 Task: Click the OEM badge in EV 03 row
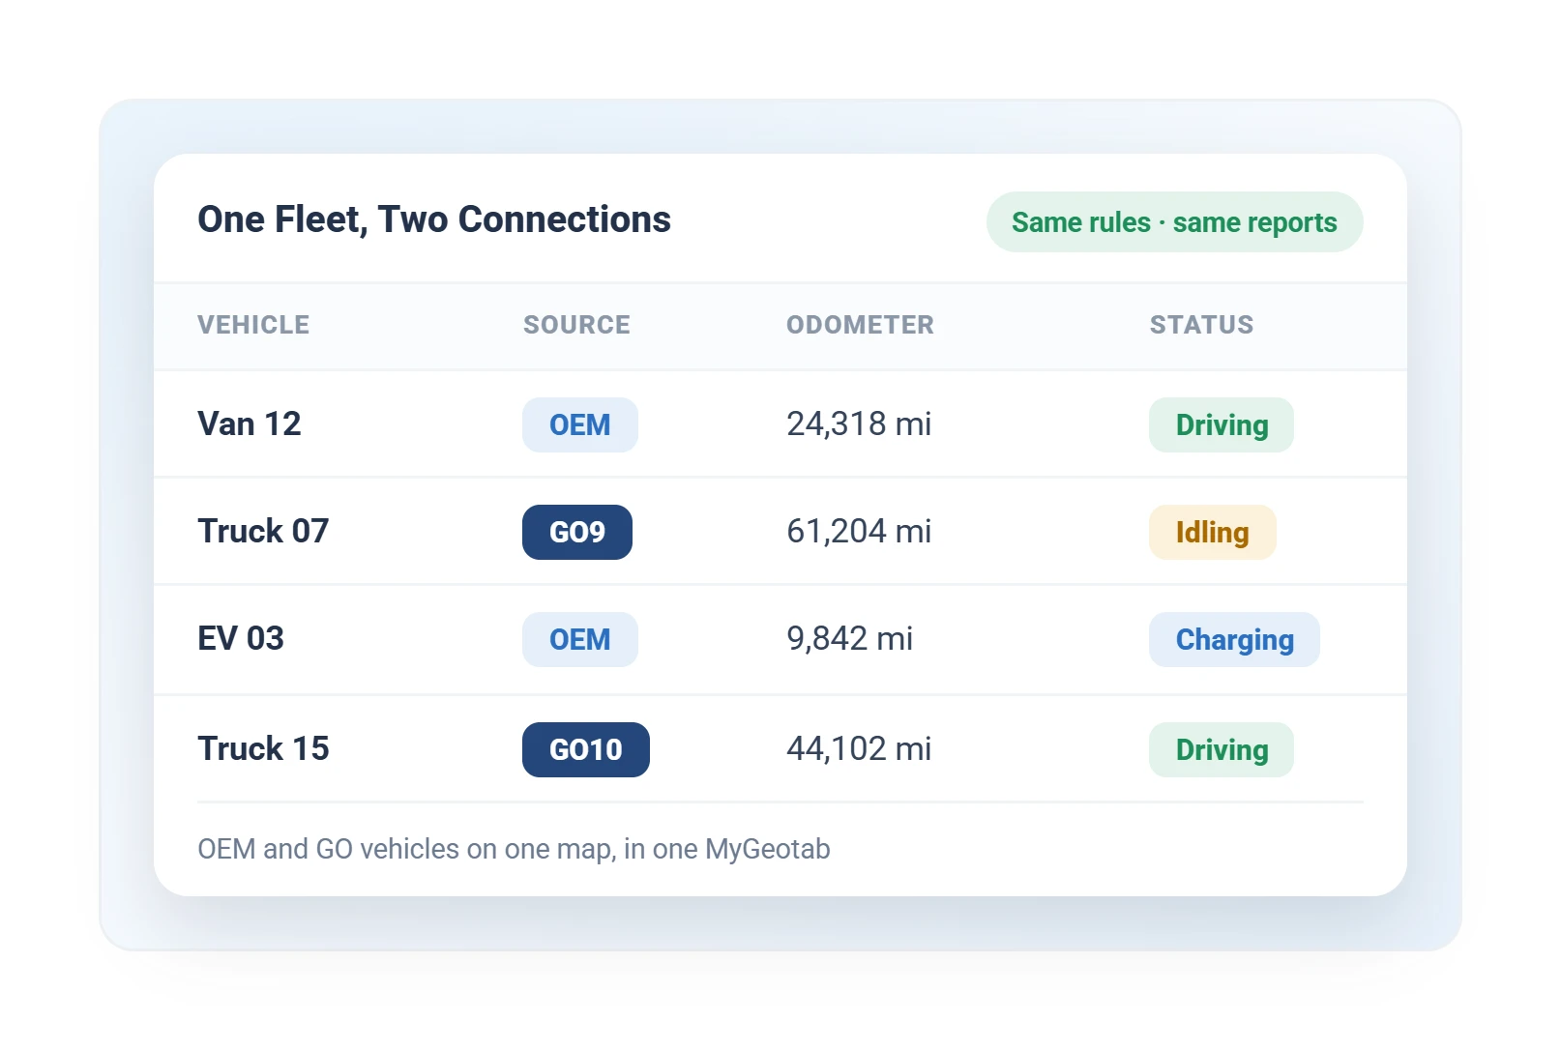coord(580,639)
